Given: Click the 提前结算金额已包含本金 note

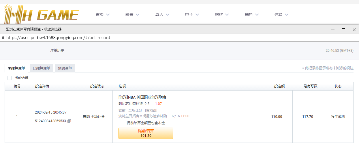Looking at the screenshot, I should [146, 123].
